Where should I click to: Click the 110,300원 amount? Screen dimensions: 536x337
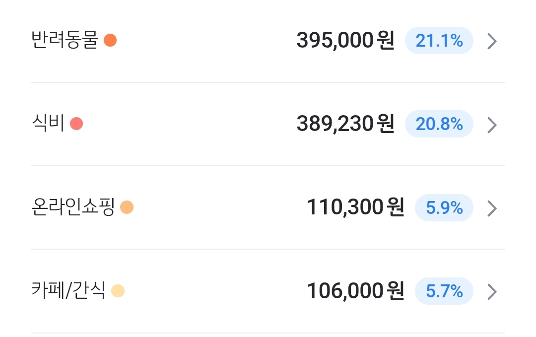coord(355,207)
